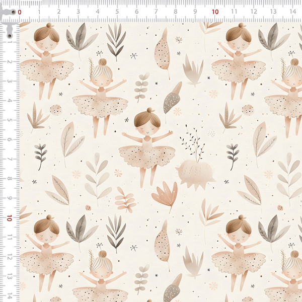The height and width of the screenshot is (302, 302).
Task: Click the red 0 on the top ruler
Action: (20, 12)
